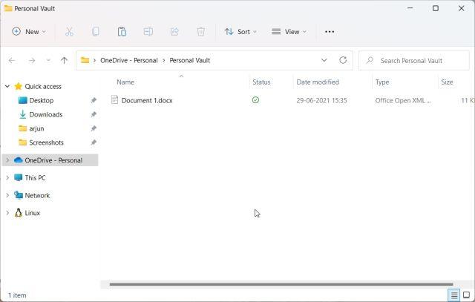The image size is (475, 302).
Task: Open the See more three-dots menu
Action: pos(330,31)
